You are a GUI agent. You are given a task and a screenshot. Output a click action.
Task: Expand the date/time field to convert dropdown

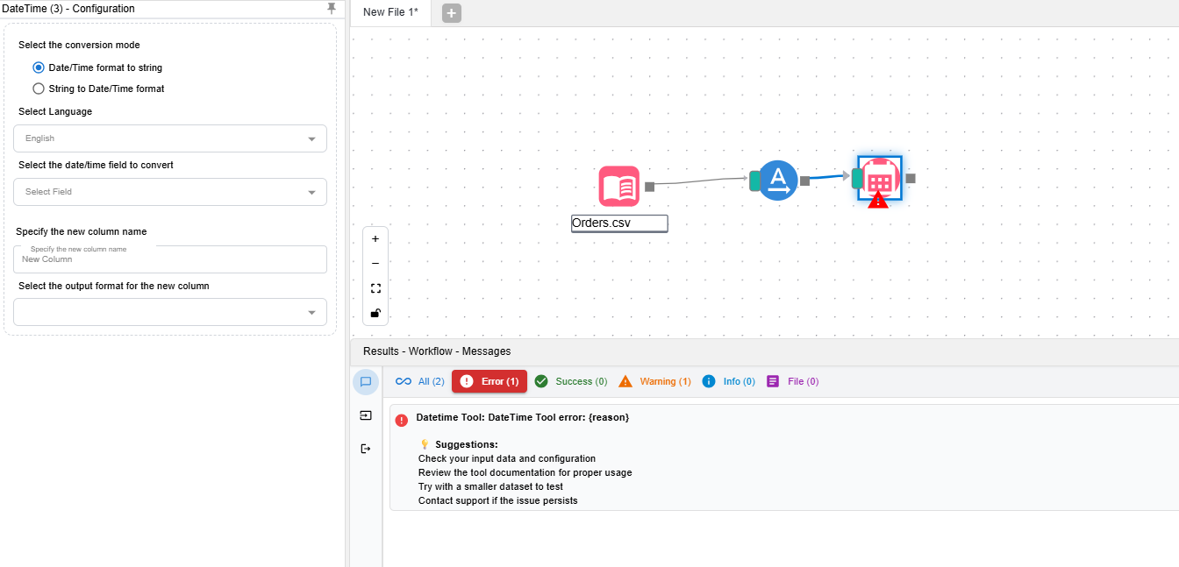pyautogui.click(x=170, y=192)
